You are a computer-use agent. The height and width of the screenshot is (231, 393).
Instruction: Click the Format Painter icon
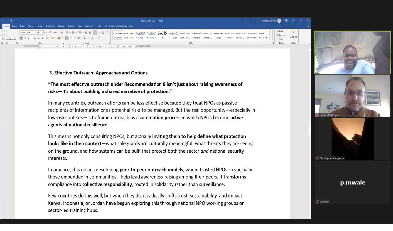[x=3, y=39]
